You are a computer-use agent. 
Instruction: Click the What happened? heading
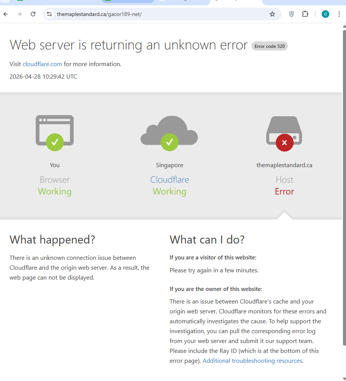(x=52, y=240)
